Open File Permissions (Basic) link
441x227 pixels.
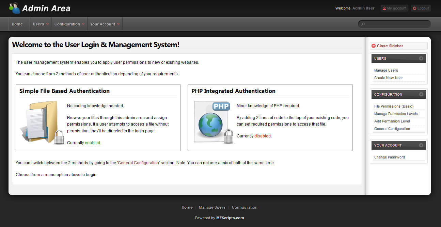point(394,106)
